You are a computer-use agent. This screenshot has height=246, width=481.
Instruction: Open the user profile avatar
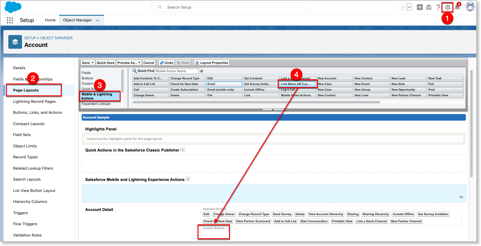470,7
